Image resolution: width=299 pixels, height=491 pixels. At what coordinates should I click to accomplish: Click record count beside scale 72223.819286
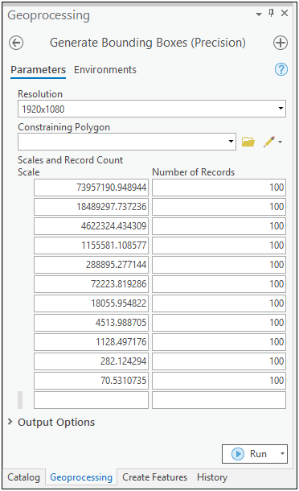coord(219,284)
